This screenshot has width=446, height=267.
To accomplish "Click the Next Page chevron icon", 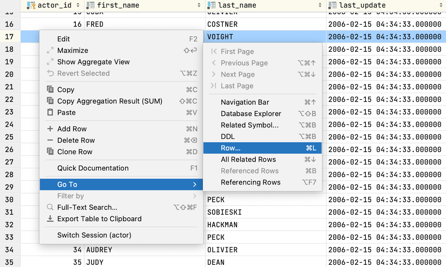I will point(214,74).
